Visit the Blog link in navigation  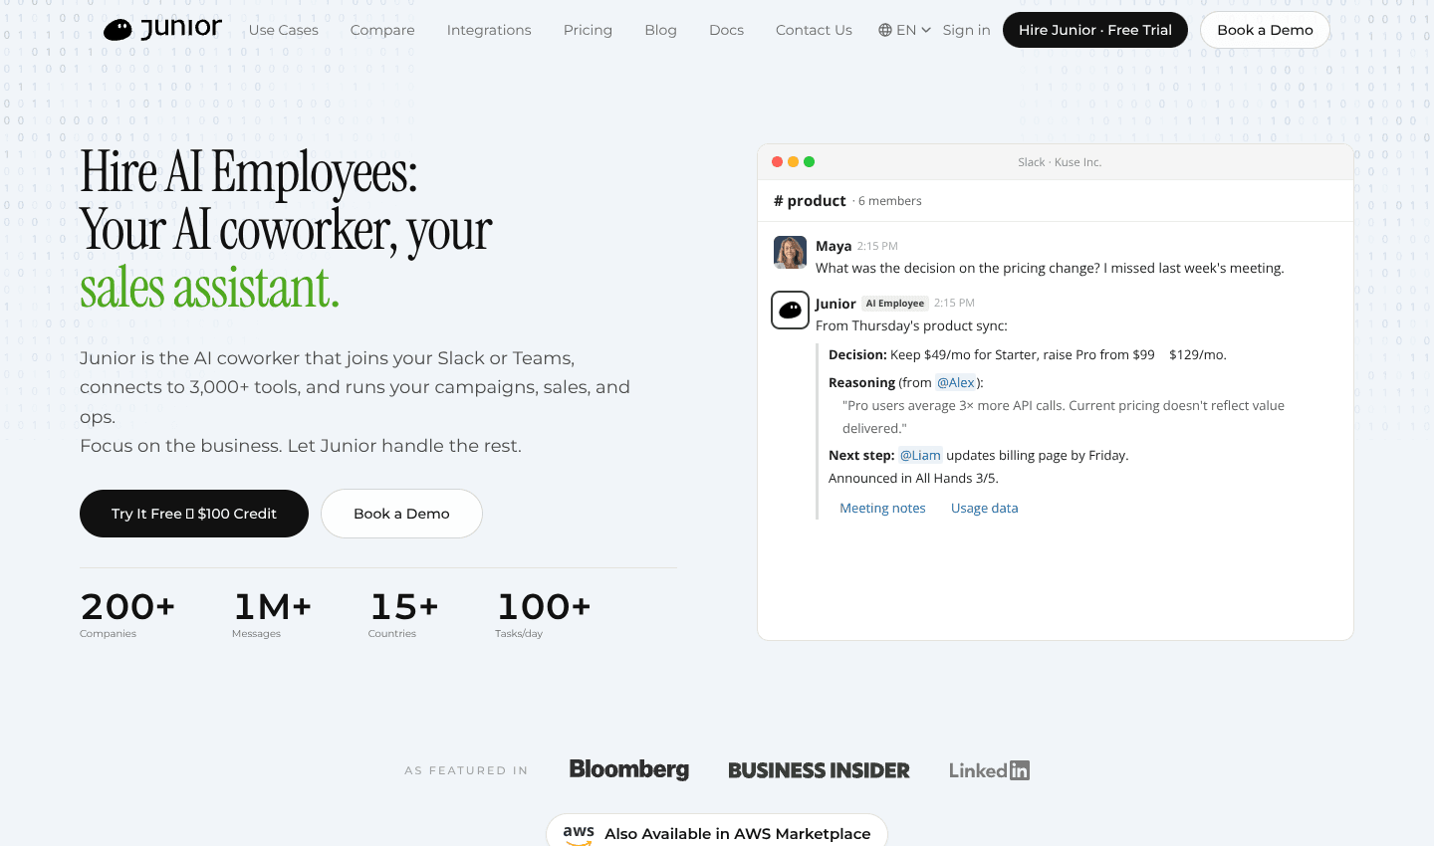660,30
